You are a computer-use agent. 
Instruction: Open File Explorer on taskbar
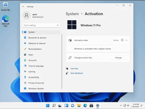click(x=79, y=106)
